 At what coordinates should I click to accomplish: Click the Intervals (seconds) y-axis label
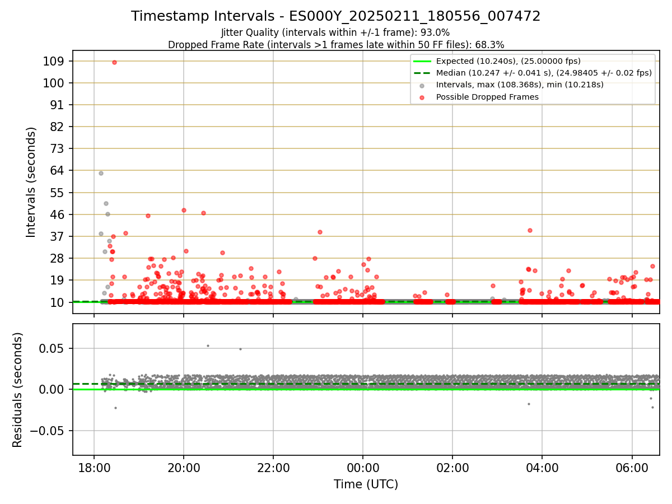31,182
